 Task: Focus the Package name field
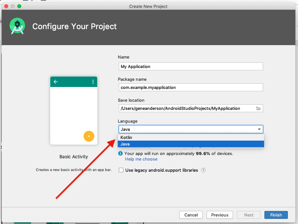pos(190,88)
